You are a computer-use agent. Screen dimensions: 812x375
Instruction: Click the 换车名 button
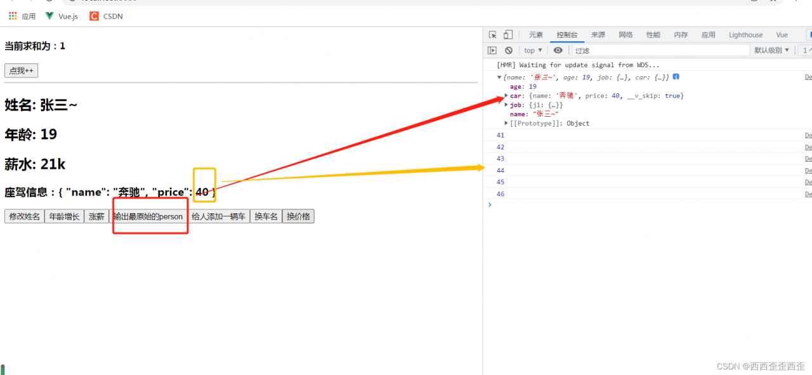click(x=266, y=216)
